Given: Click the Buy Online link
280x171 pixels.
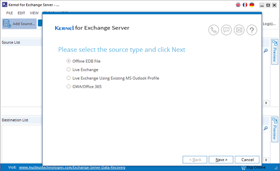Looking at the screenshot, I should coord(256,167).
